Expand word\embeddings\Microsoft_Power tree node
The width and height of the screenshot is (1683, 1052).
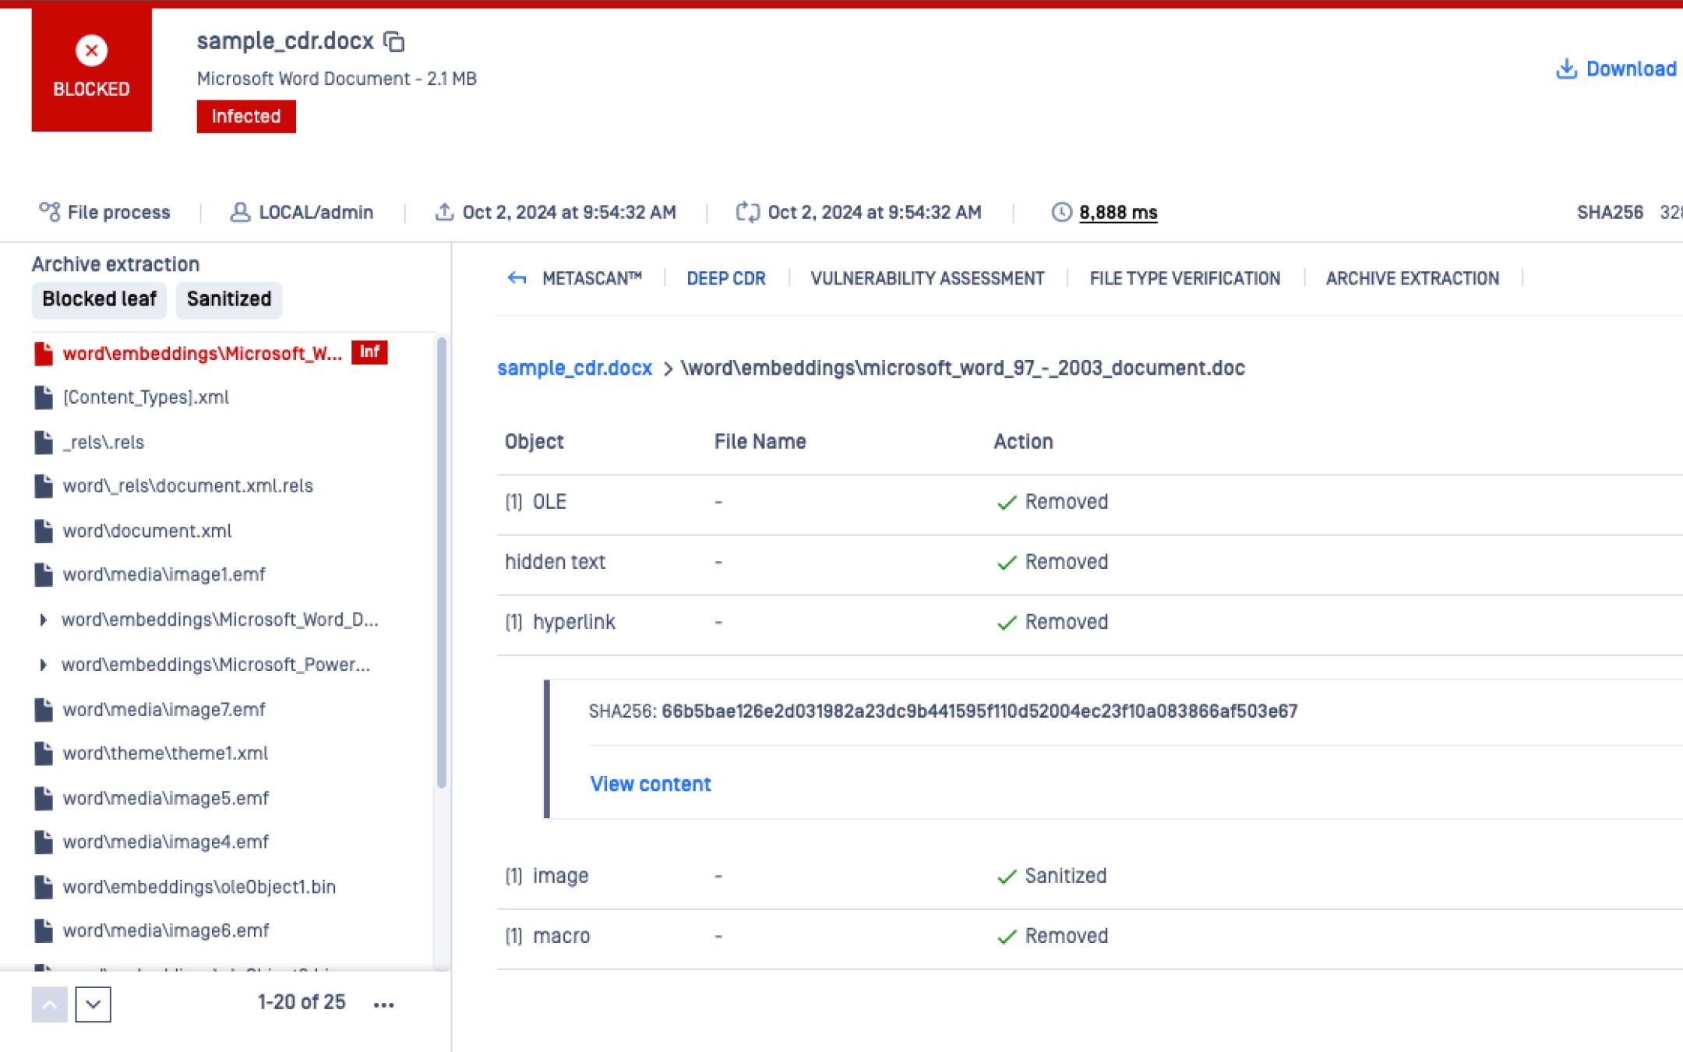point(44,665)
